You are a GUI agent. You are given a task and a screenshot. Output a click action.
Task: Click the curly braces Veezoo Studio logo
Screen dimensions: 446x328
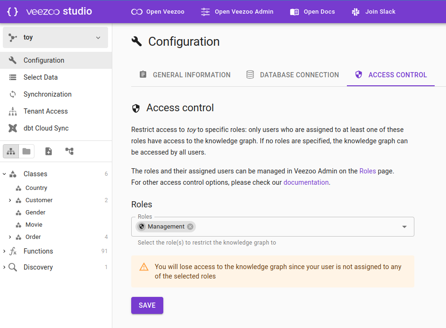click(12, 12)
